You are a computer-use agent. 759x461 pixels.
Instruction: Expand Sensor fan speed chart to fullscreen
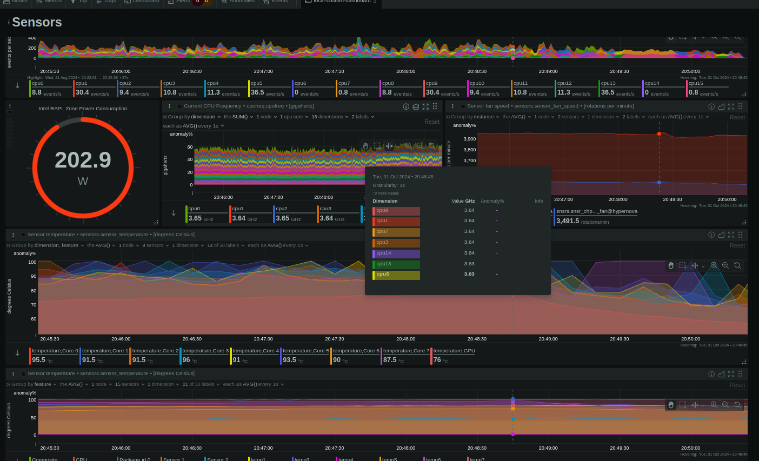(731, 106)
